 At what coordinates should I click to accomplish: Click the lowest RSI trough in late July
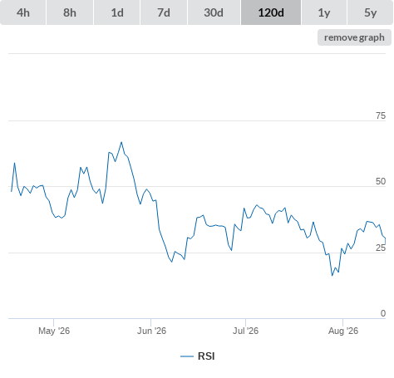point(332,276)
